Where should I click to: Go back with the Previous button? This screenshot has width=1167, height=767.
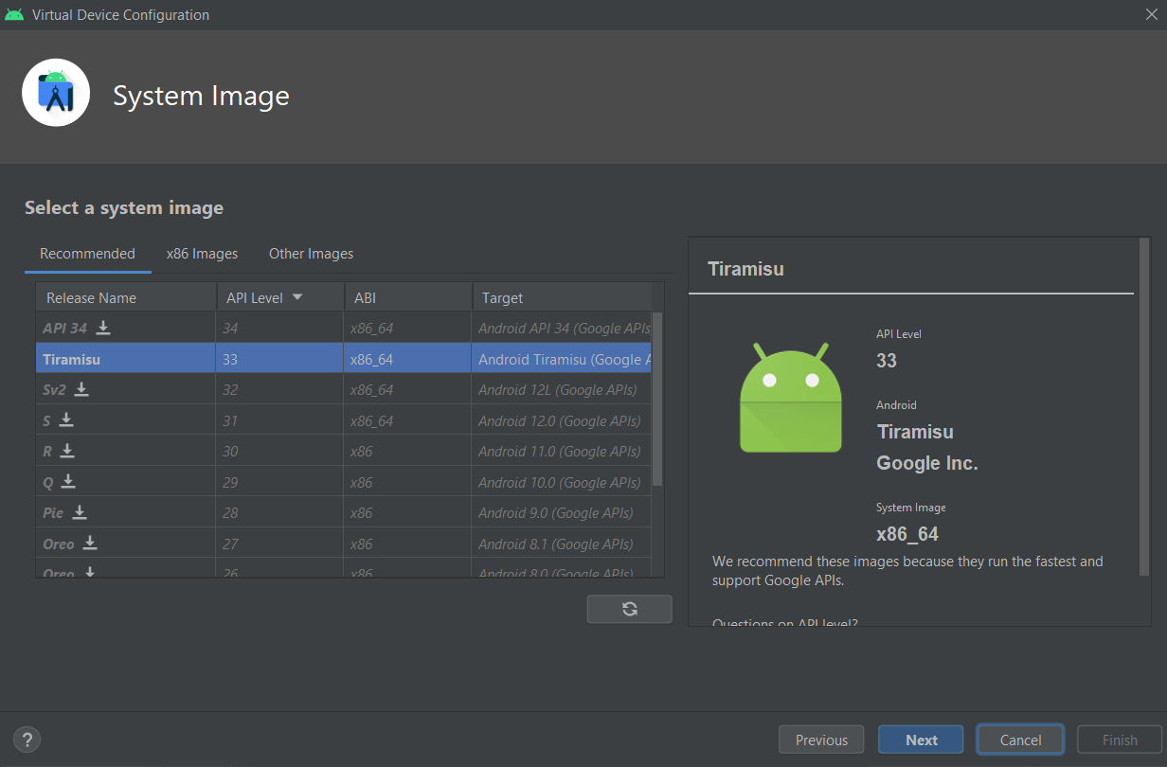tap(821, 740)
